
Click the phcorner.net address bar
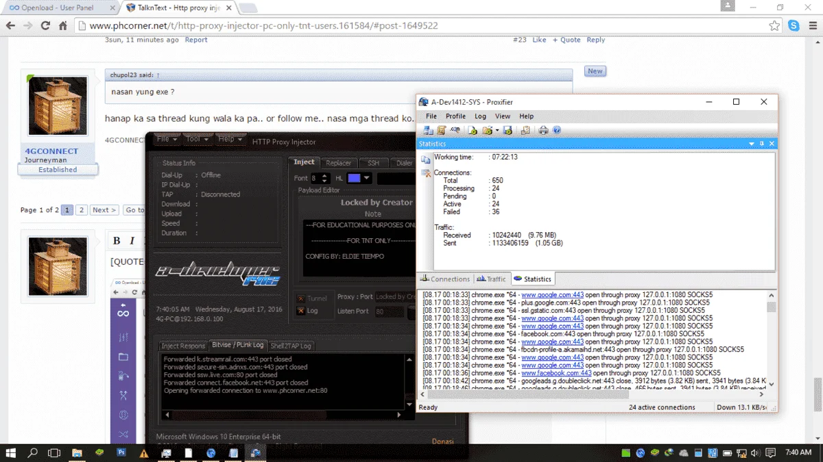click(425, 26)
